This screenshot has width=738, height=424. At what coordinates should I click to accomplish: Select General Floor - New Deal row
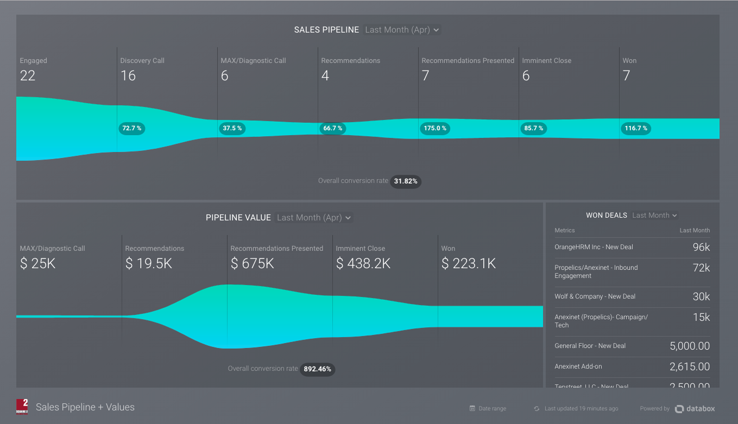[632, 346]
